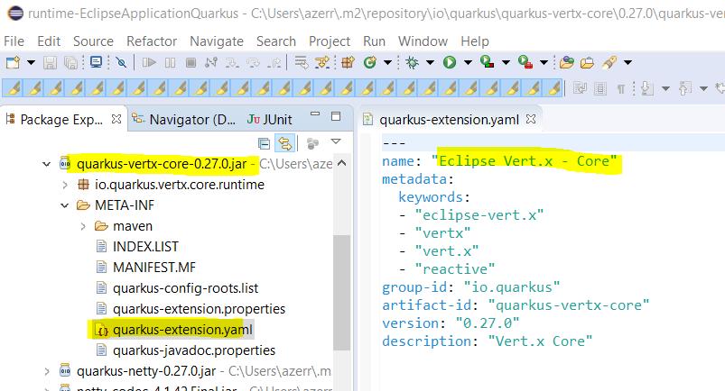725x391 pixels.
Task: Minimize the Package Explorer view
Action: 315,114
